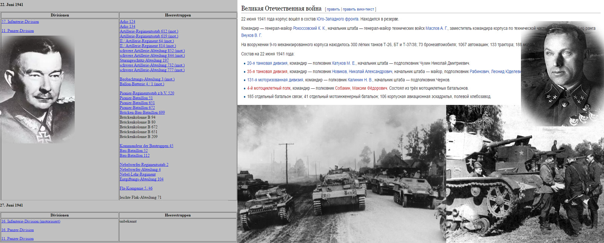Open Artillerie-Regimentsstab 612 (mot.) link

coord(149,31)
